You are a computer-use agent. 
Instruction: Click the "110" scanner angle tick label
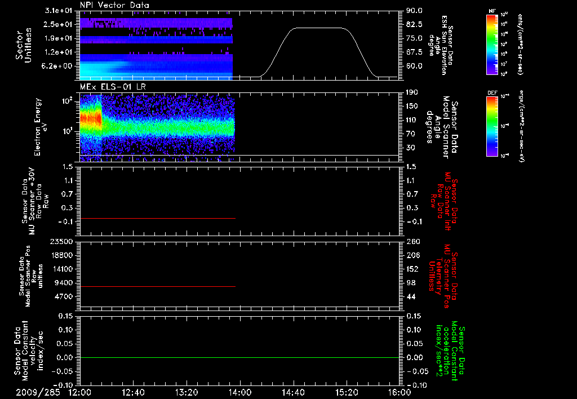tap(412, 120)
